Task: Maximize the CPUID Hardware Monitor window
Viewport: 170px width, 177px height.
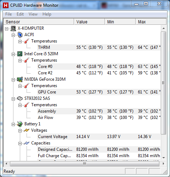Action: click(x=146, y=4)
